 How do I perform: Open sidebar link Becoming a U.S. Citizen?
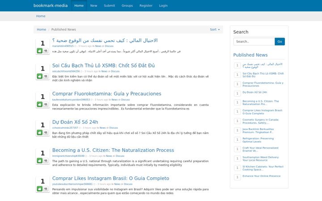(x=261, y=103)
